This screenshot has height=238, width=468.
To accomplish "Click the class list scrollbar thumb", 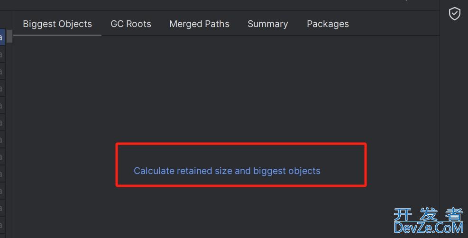I will coord(9,36).
